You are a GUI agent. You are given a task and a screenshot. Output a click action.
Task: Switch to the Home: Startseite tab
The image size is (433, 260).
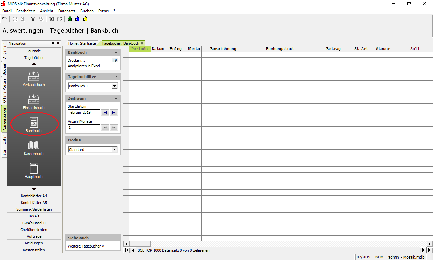pyautogui.click(x=82, y=43)
